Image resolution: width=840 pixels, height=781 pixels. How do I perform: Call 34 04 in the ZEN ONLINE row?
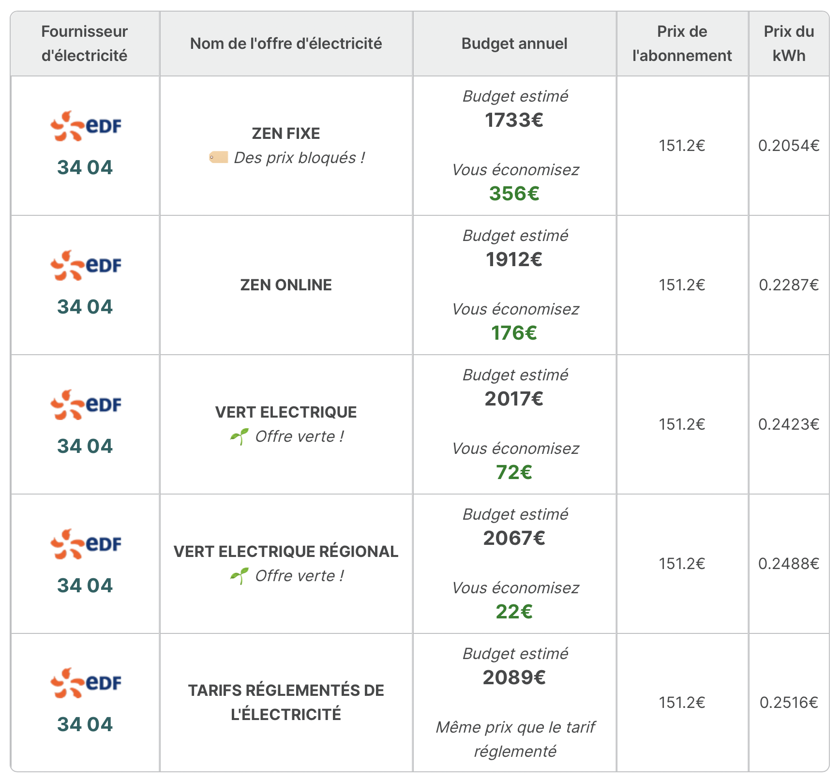(85, 307)
